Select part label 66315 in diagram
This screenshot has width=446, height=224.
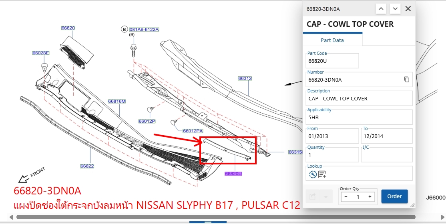[x=295, y=152]
